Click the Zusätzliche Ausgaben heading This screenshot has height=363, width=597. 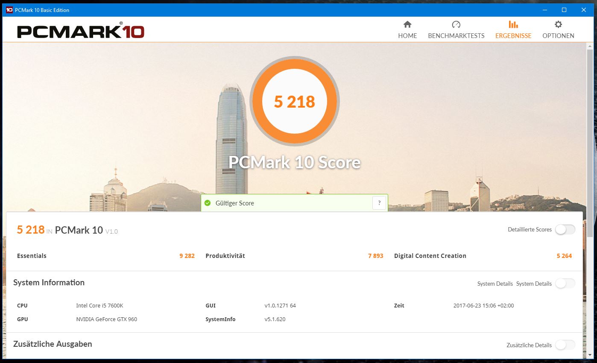53,344
